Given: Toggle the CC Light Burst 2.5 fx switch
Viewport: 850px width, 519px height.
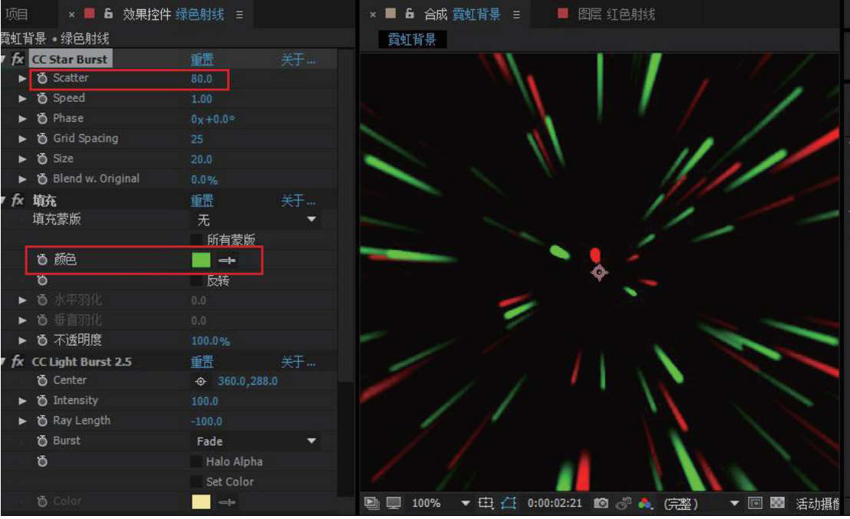Looking at the screenshot, I should (x=18, y=361).
